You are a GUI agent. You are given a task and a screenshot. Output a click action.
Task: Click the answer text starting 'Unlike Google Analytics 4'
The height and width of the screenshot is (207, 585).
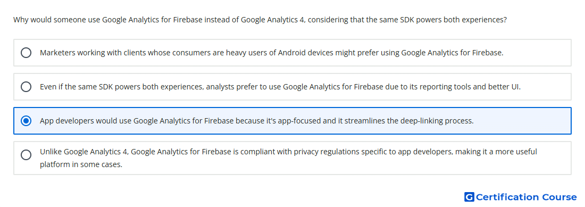(x=288, y=158)
